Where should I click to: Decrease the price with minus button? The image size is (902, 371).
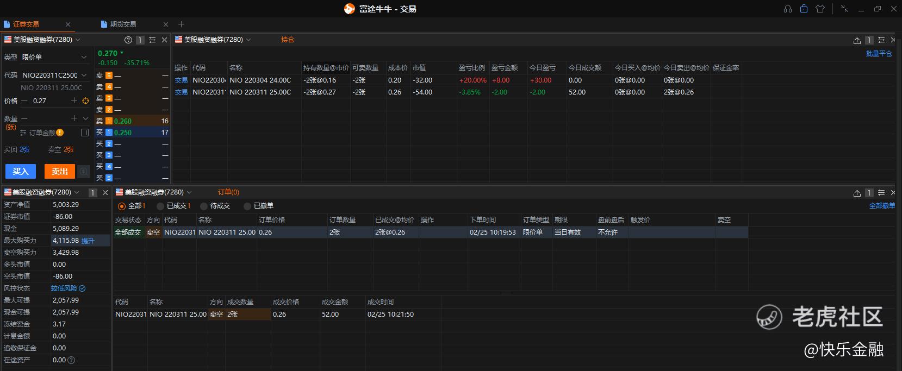click(24, 101)
